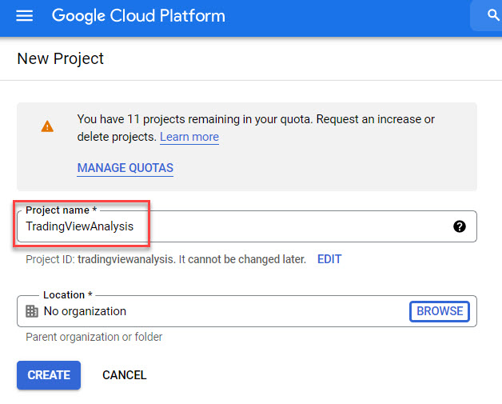The image size is (502, 404).
Task: Click the search magnifier icon
Action: coord(492,14)
